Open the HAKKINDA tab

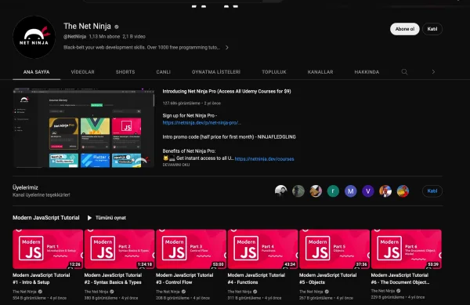click(367, 72)
